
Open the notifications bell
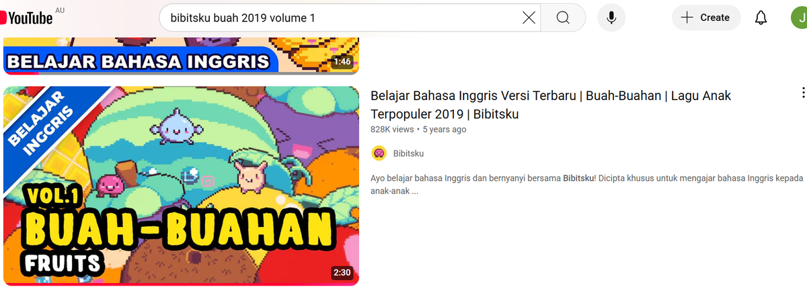click(761, 17)
